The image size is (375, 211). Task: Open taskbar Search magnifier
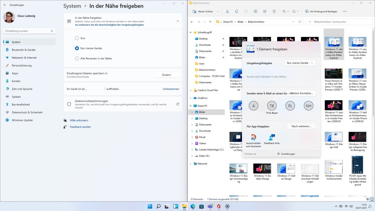[158, 206]
